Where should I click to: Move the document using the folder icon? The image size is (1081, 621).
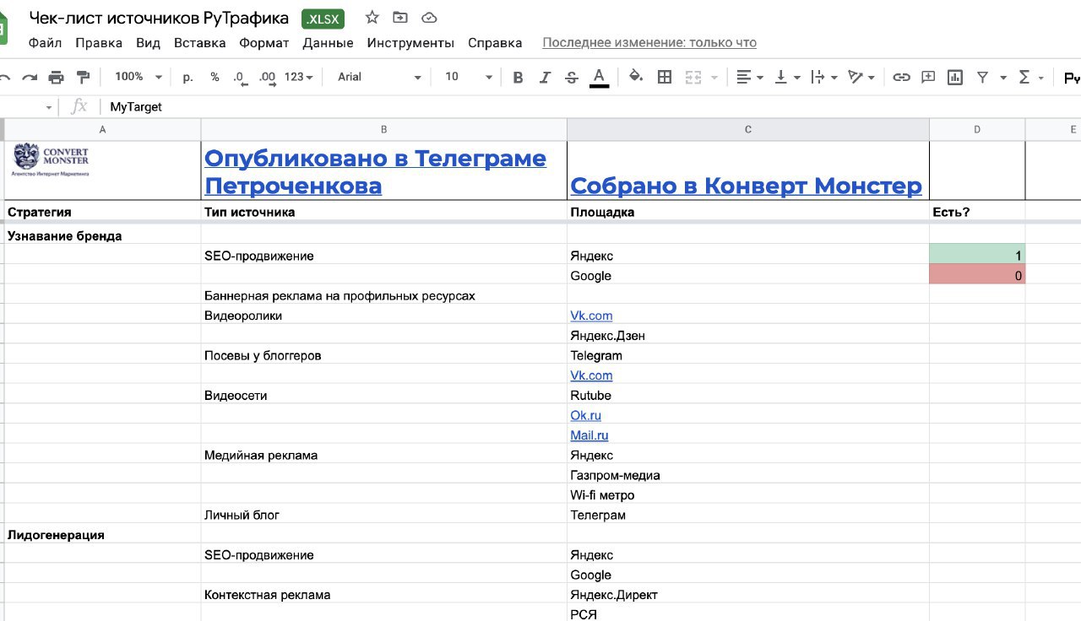(x=399, y=18)
